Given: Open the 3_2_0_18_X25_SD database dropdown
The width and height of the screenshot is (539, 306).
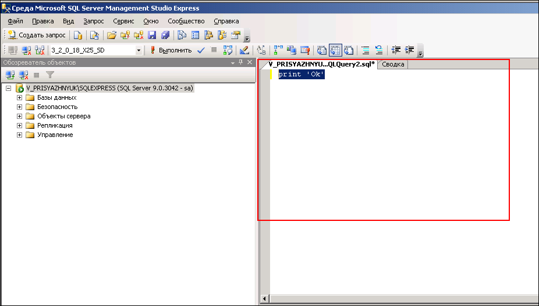Looking at the screenshot, I should (x=139, y=50).
